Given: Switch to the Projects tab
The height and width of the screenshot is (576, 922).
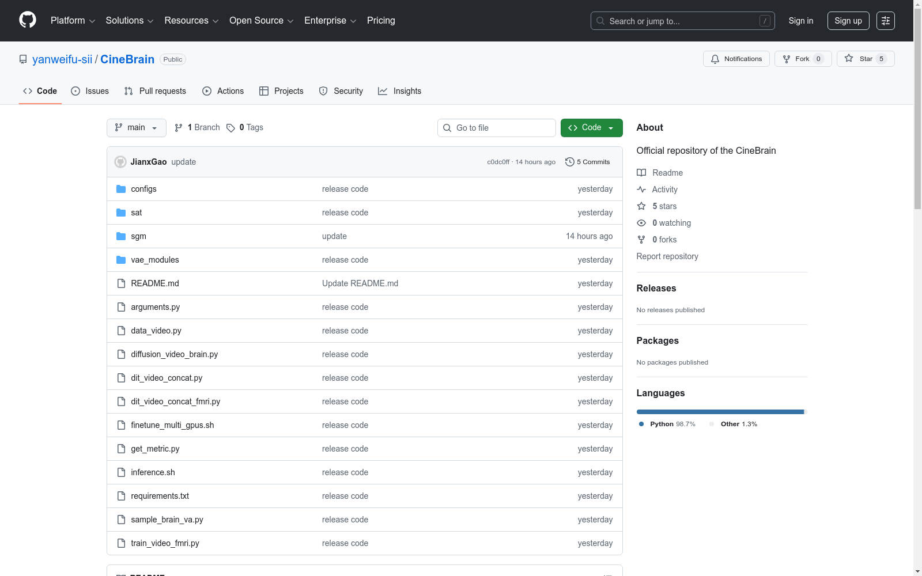Looking at the screenshot, I should click(x=281, y=91).
